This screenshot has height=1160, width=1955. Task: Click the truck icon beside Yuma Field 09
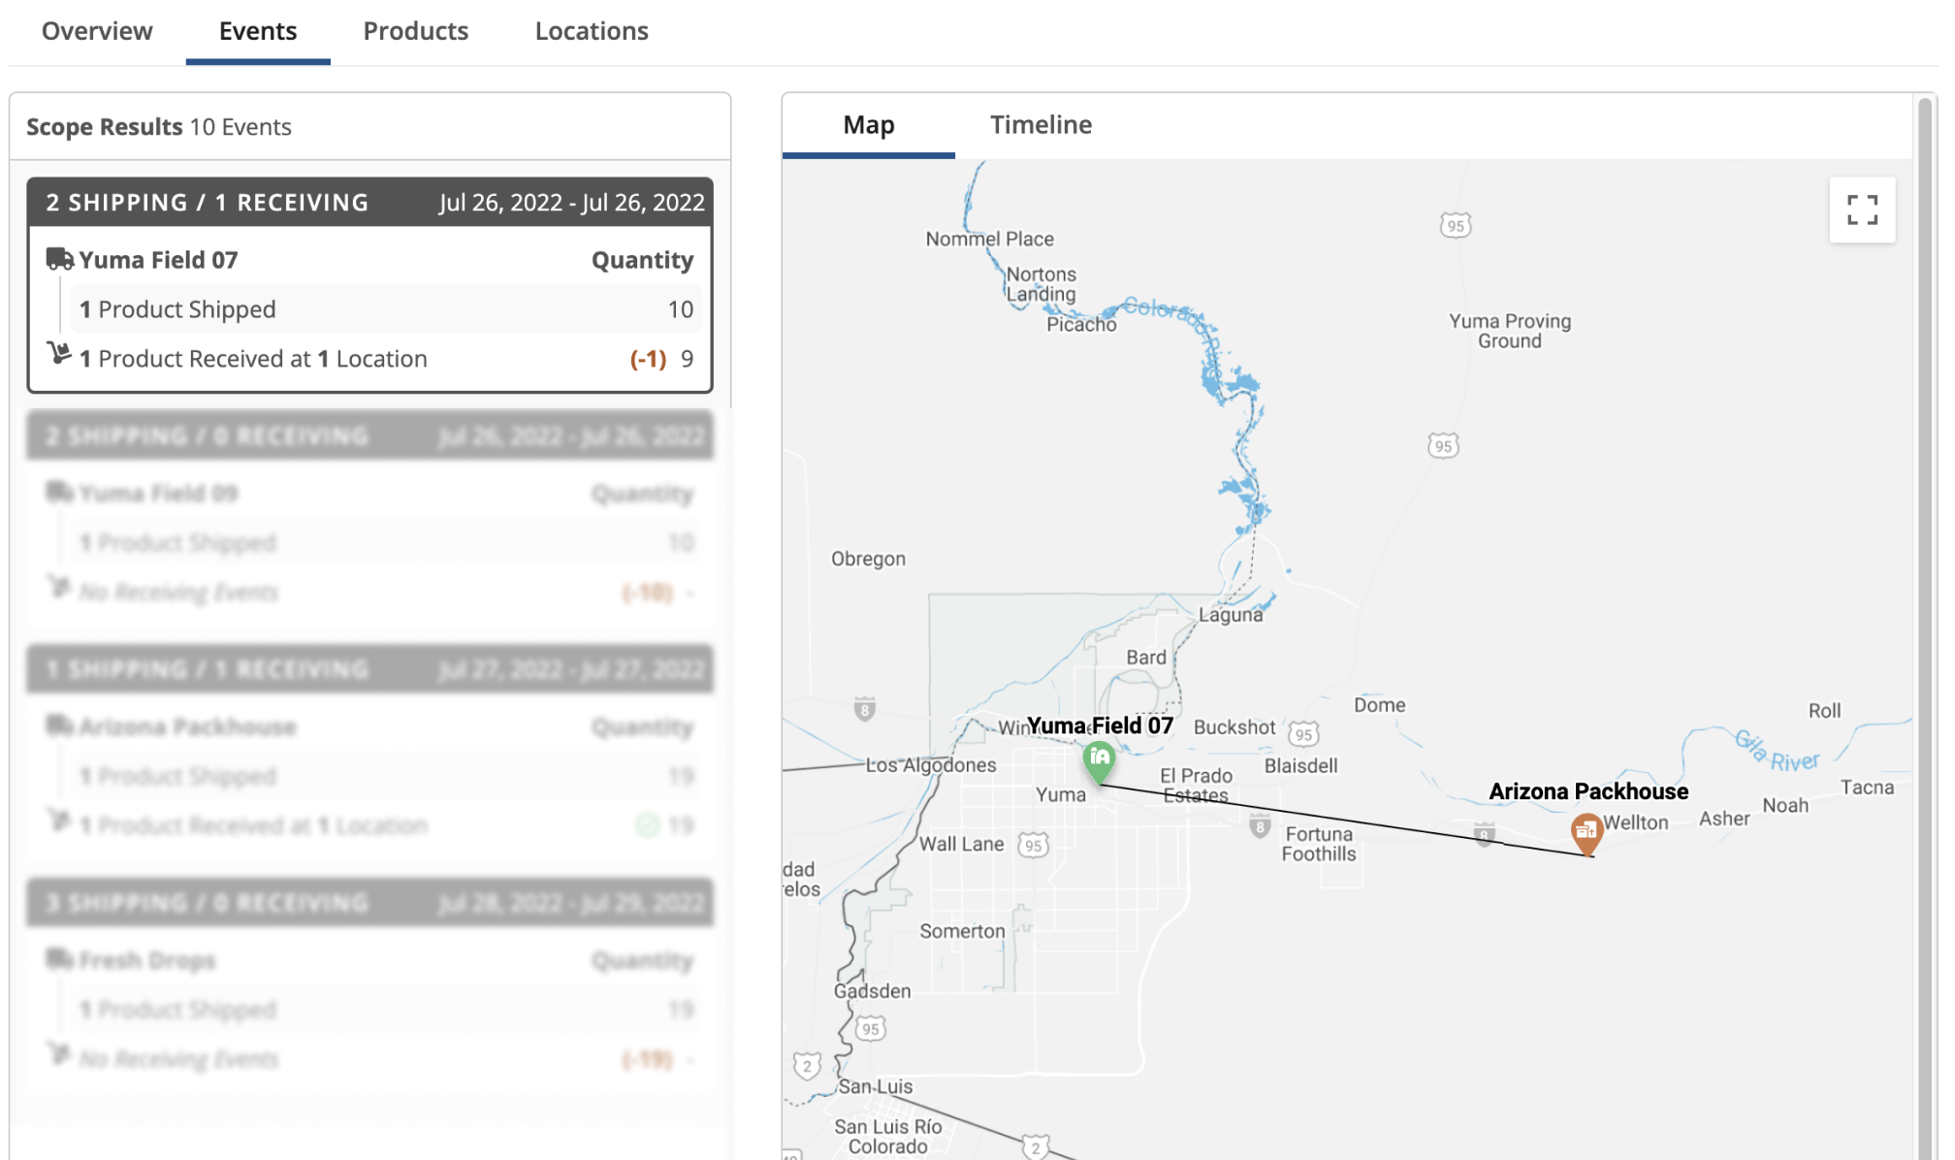tap(59, 493)
